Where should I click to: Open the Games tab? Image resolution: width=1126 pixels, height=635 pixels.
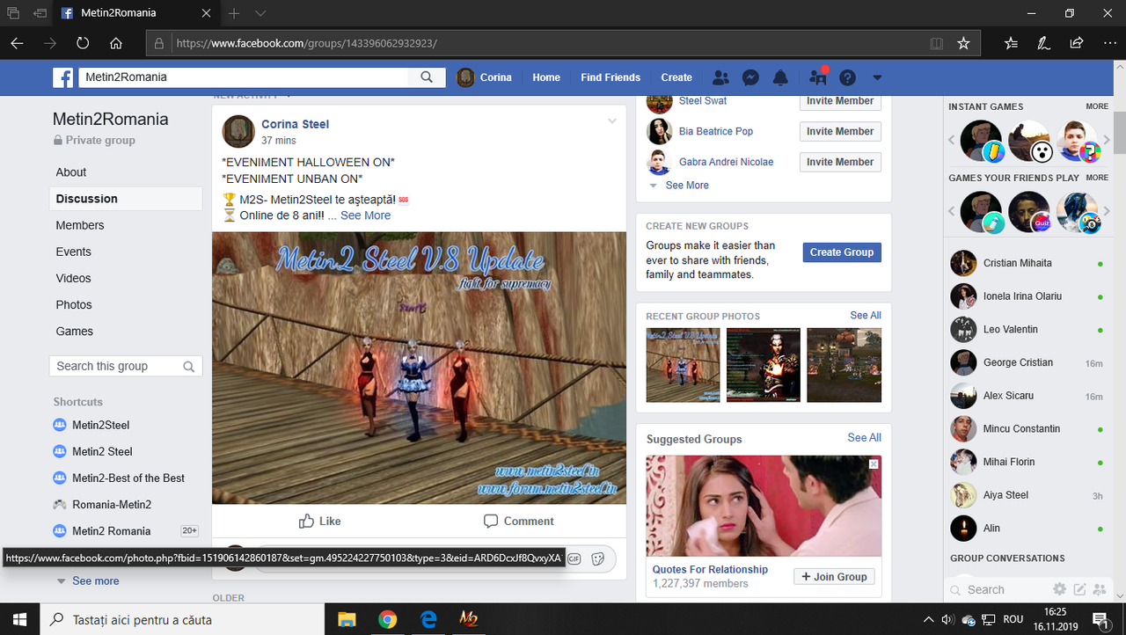75,331
